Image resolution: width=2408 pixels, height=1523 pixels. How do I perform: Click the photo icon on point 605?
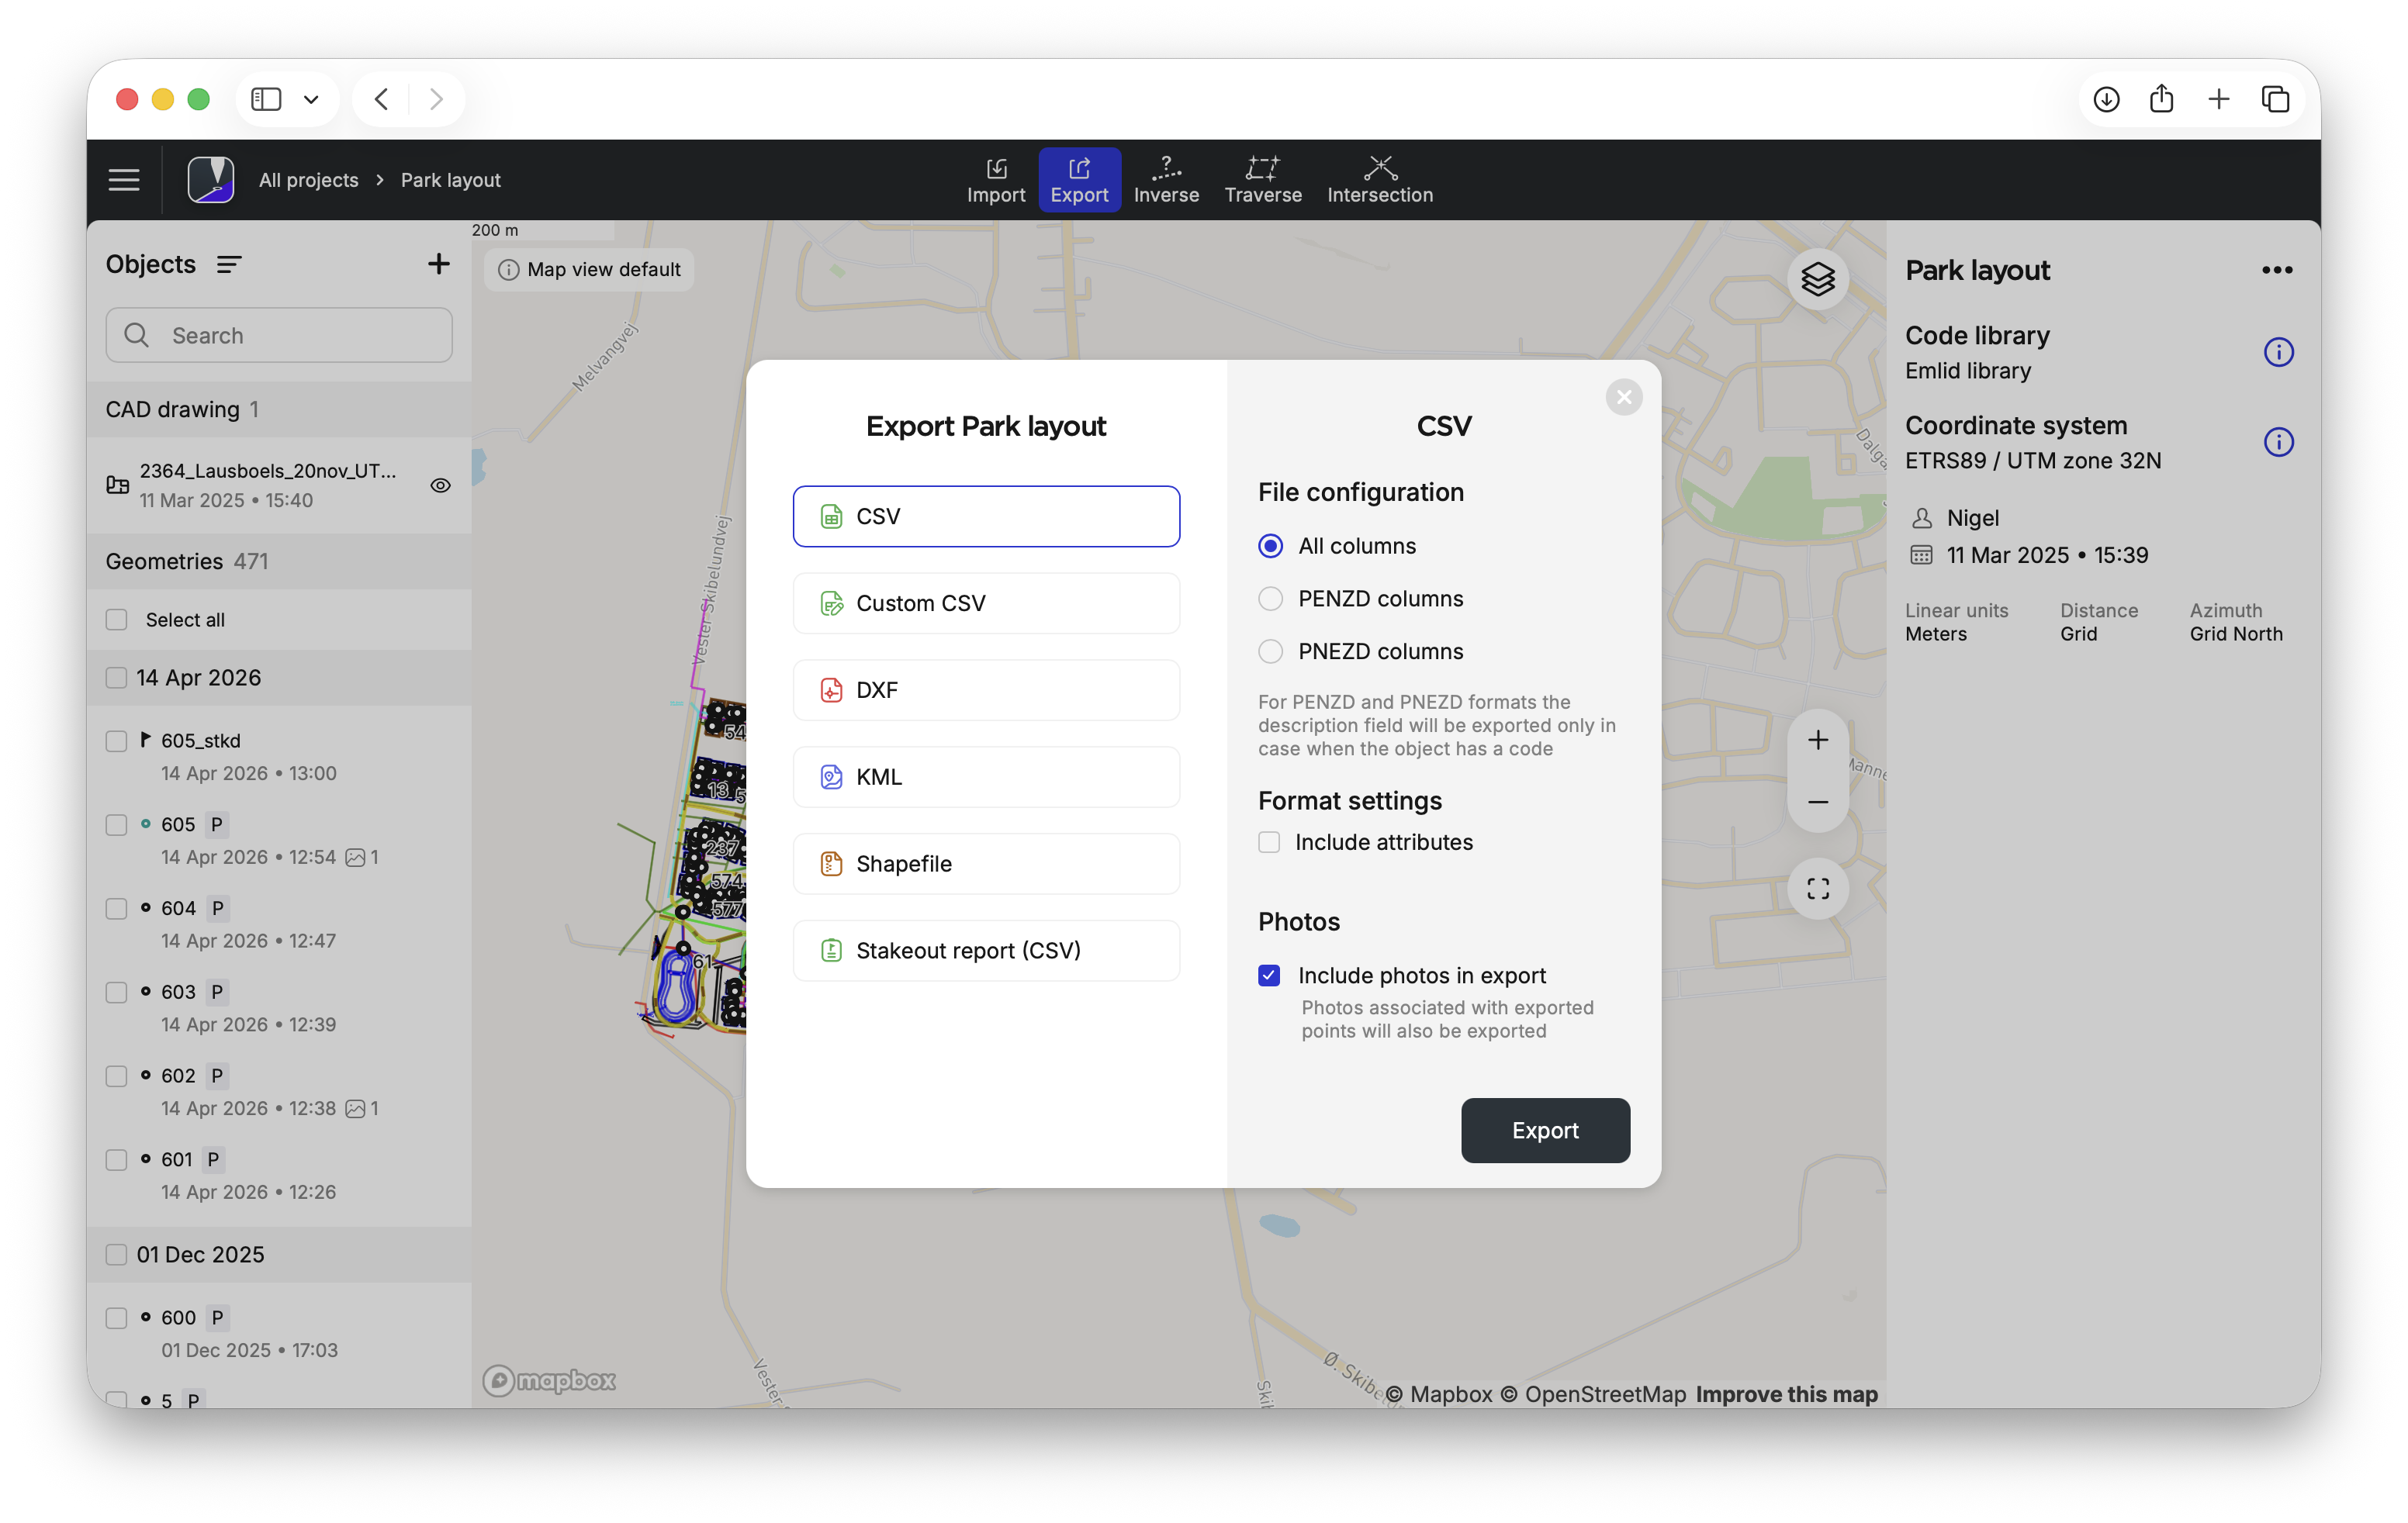pyautogui.click(x=355, y=858)
